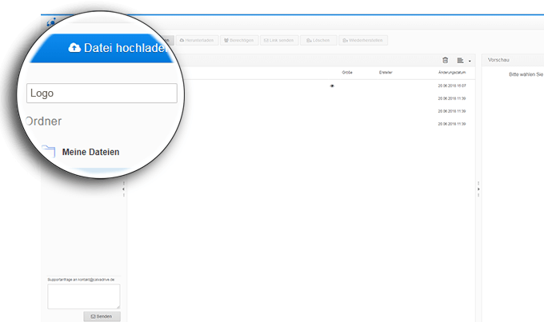
Task: Click the search field containing Logo
Action: (x=102, y=93)
